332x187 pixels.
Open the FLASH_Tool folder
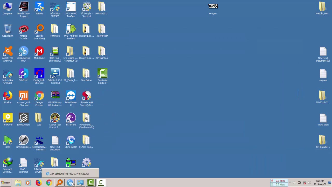[x=87, y=142]
